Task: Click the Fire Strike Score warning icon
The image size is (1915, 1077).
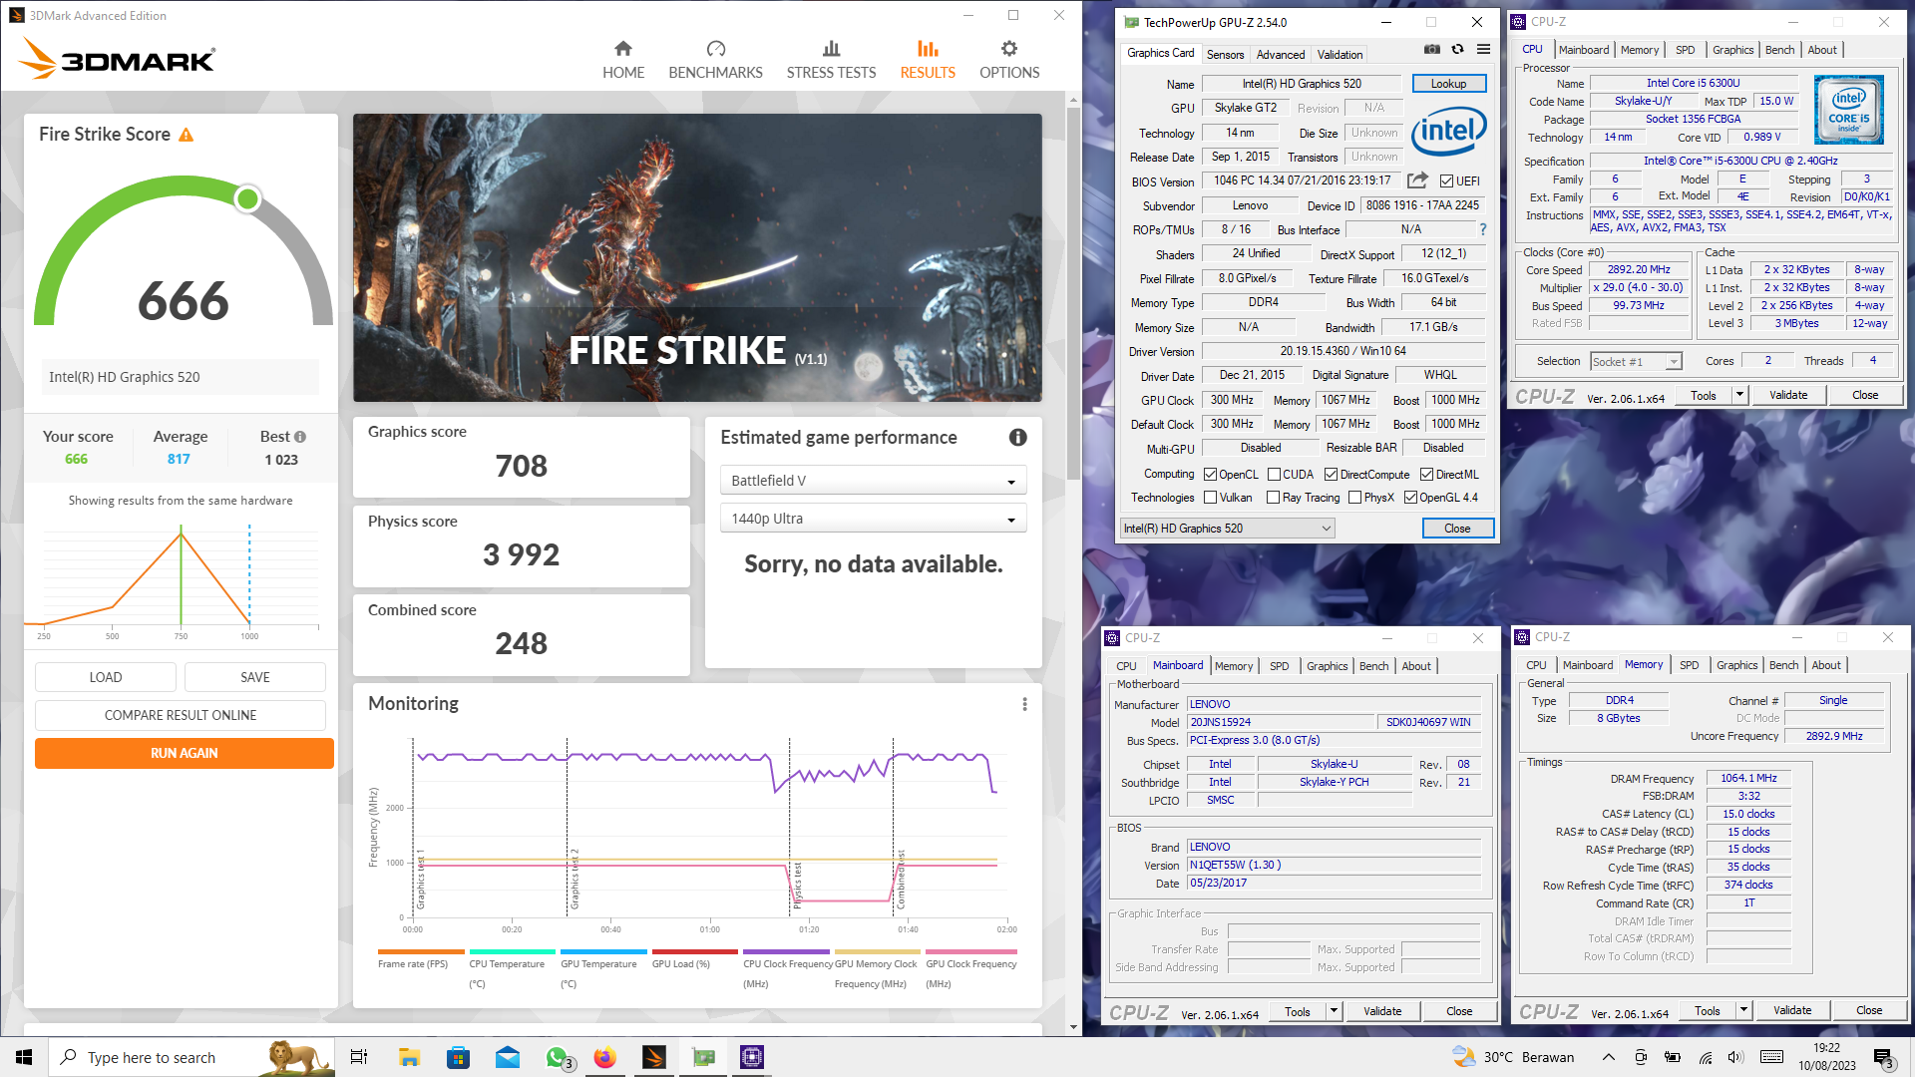Action: click(x=186, y=135)
